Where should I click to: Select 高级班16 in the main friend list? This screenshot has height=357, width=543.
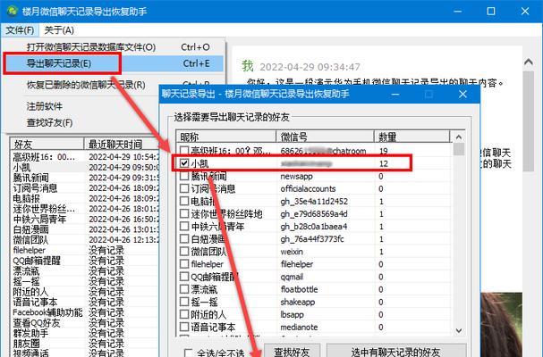click(44, 157)
